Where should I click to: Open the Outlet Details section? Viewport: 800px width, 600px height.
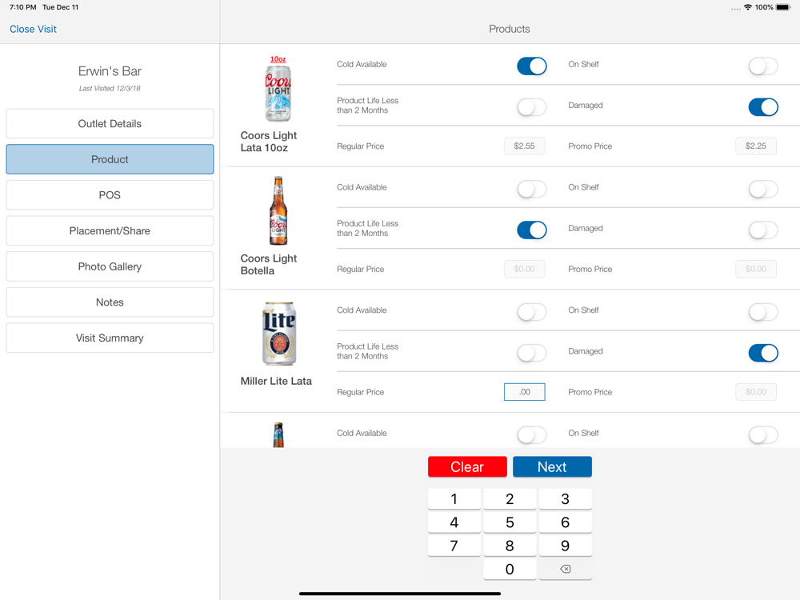pos(110,124)
